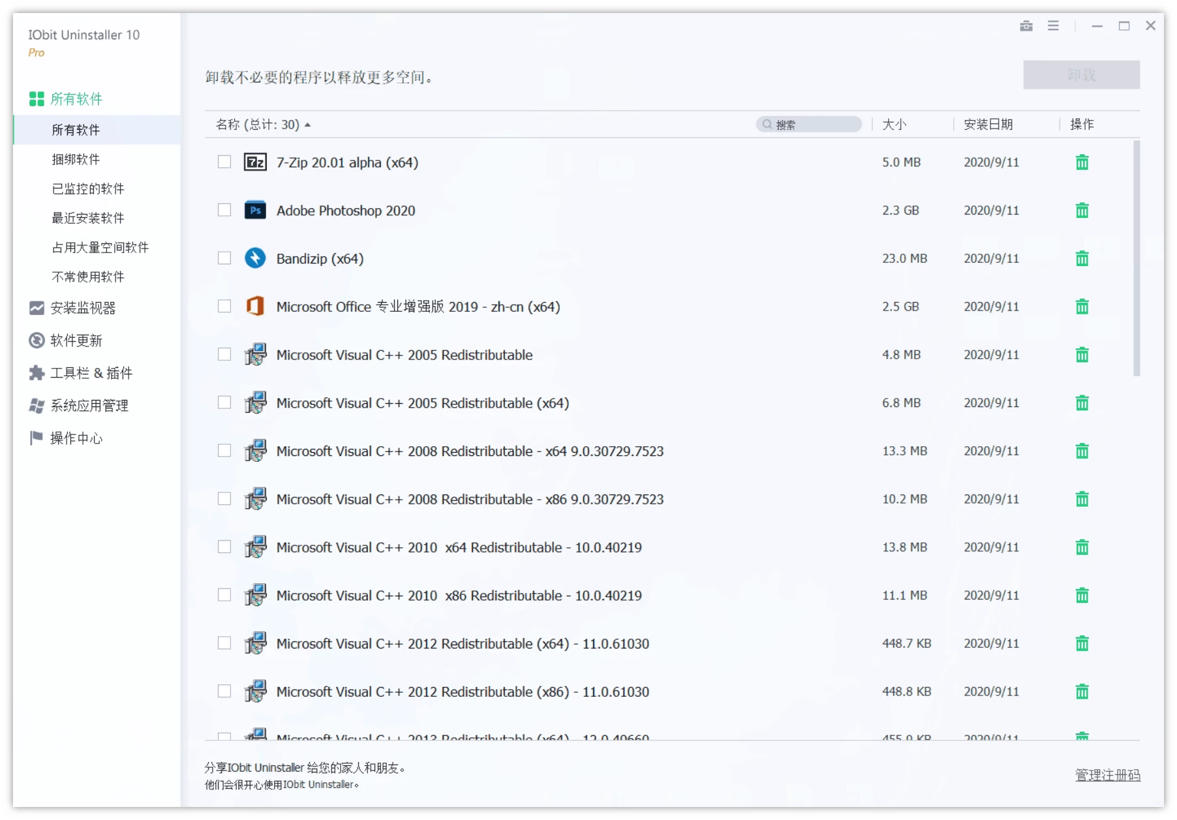The height and width of the screenshot is (820, 1177).
Task: Switch to 捆绑软件 in the sidebar
Action: pyautogui.click(x=74, y=159)
